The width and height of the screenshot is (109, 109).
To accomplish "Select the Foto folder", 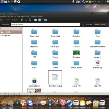I will click(98, 33).
